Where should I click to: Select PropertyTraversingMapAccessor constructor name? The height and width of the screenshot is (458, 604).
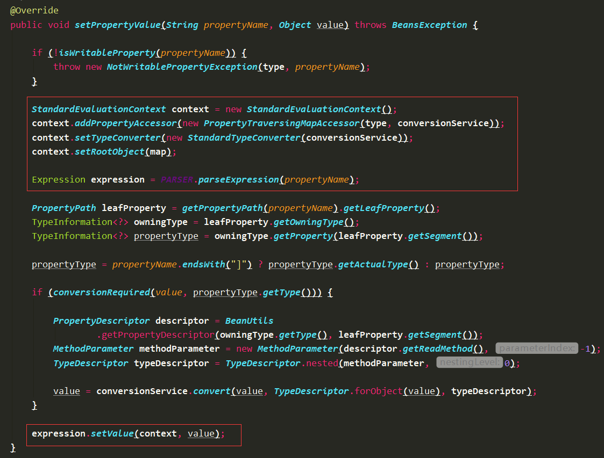(282, 123)
